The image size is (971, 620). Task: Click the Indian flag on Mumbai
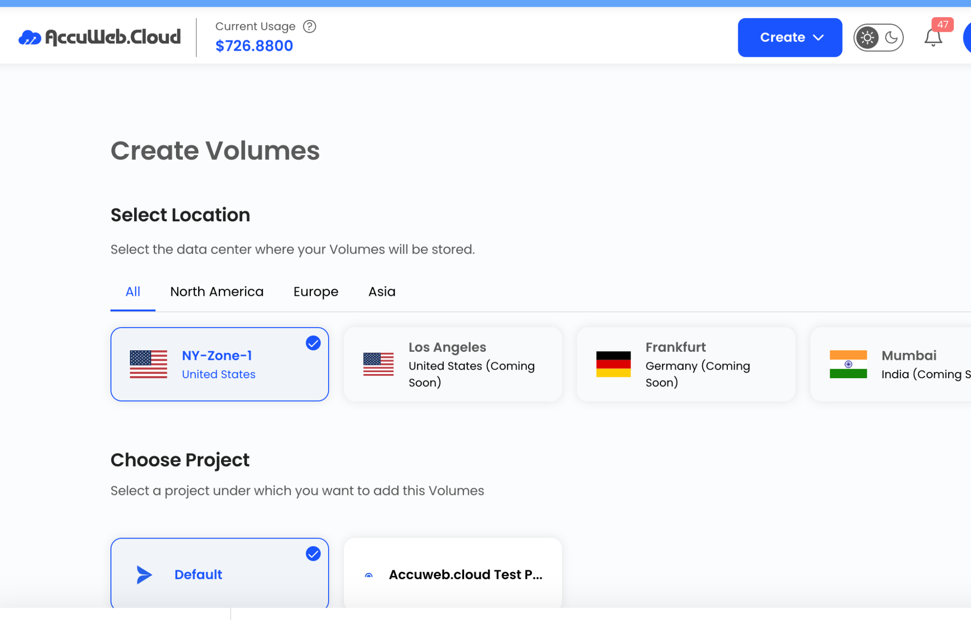pos(848,364)
